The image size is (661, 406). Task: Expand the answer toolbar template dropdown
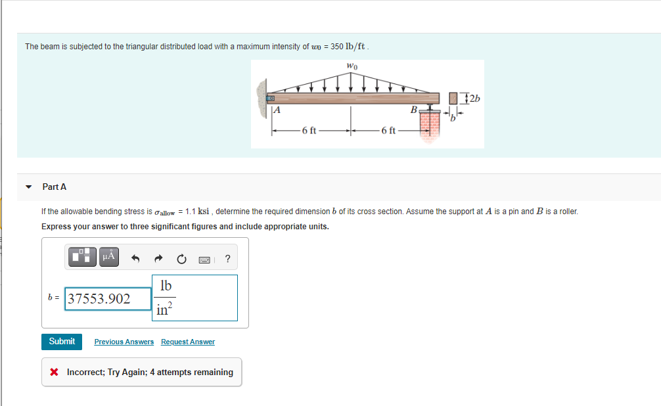[81, 257]
